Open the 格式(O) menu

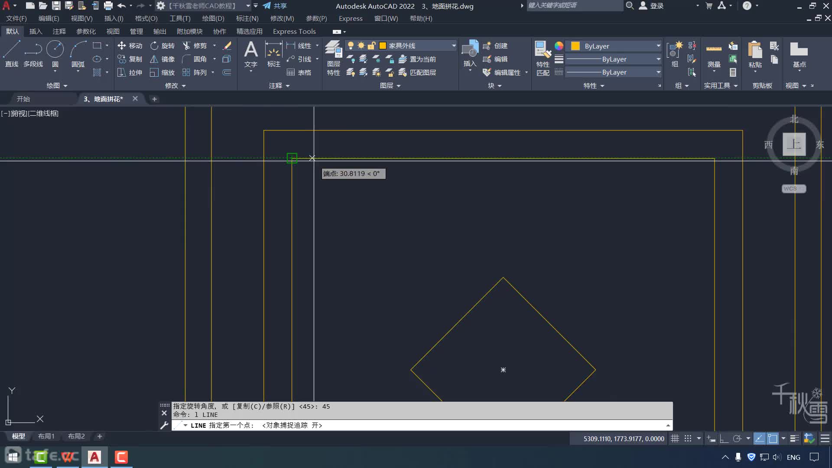pyautogui.click(x=146, y=19)
